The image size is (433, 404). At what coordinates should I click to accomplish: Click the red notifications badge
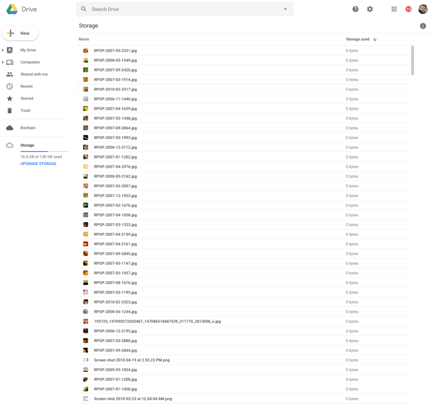point(409,9)
